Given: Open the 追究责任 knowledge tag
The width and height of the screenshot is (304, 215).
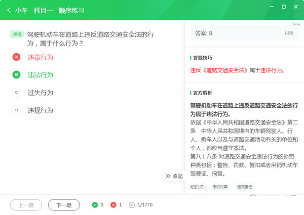Looking at the screenshot, I should tap(244, 187).
